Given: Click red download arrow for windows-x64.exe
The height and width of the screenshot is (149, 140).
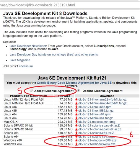Looking at the screenshot, I should pyautogui.click(x=76, y=144).
